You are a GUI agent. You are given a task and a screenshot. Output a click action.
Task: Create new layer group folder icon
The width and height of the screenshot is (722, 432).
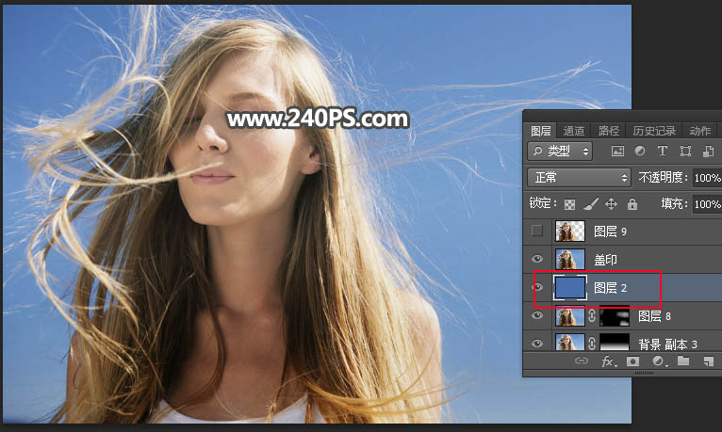[x=683, y=361]
